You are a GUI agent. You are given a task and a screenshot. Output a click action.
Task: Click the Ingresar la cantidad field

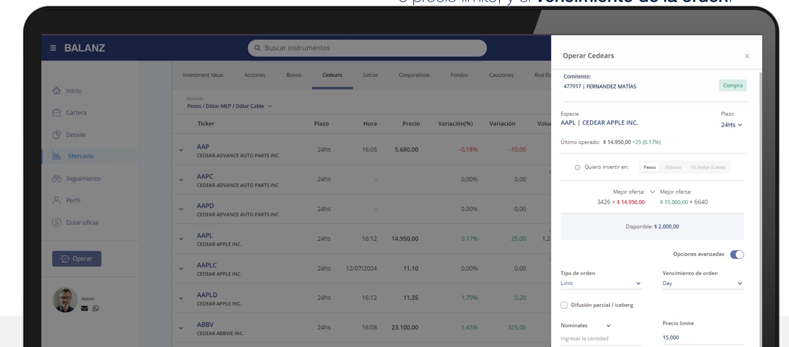tap(601, 338)
